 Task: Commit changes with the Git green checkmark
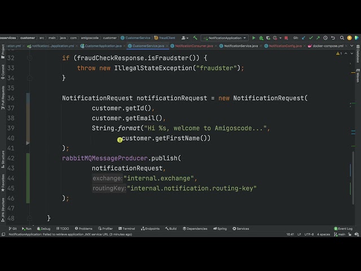coord(311,38)
